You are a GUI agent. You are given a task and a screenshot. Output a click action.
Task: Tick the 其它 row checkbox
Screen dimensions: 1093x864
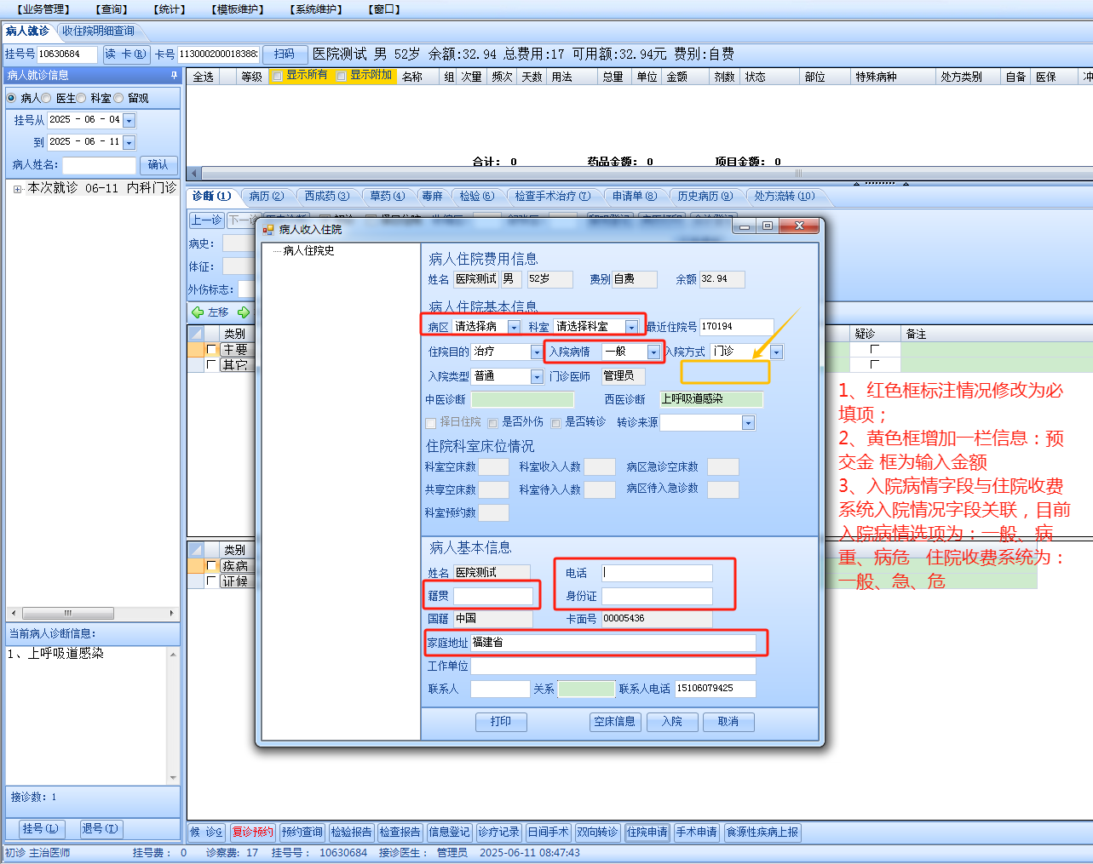[211, 364]
